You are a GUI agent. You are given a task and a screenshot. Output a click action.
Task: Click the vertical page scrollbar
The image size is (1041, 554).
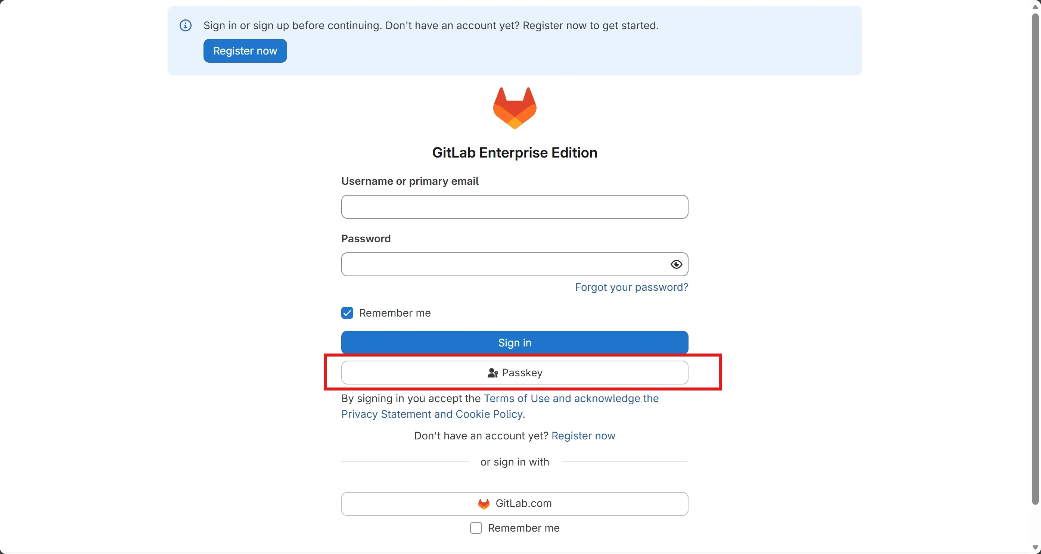tap(1035, 259)
